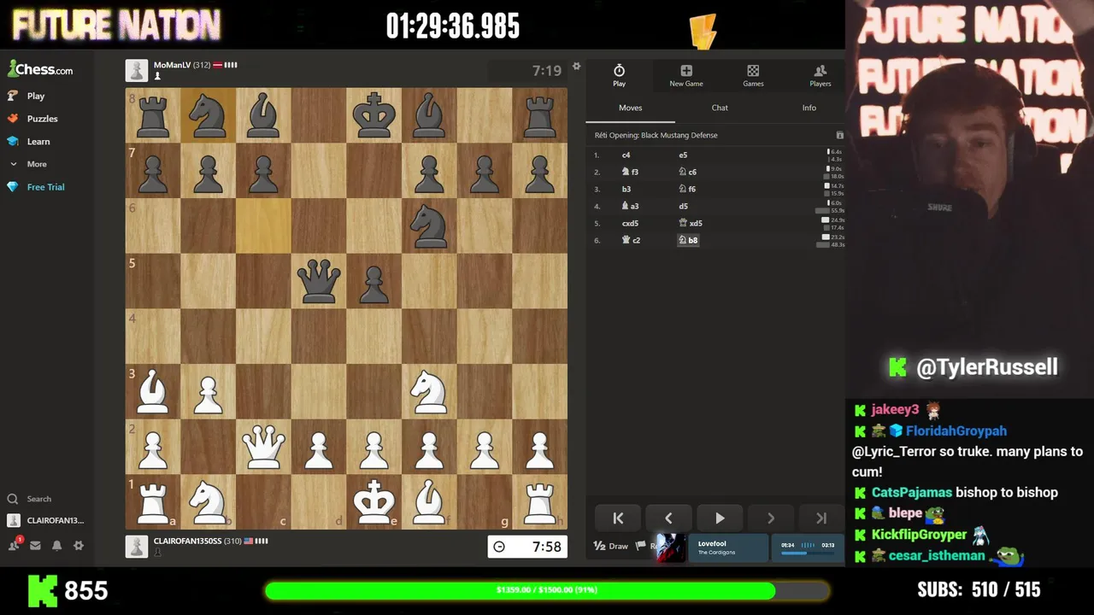Open board settings gear beside the board

(576, 67)
